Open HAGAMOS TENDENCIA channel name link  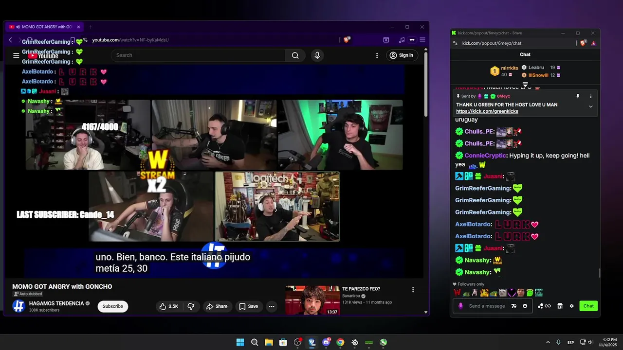56,303
